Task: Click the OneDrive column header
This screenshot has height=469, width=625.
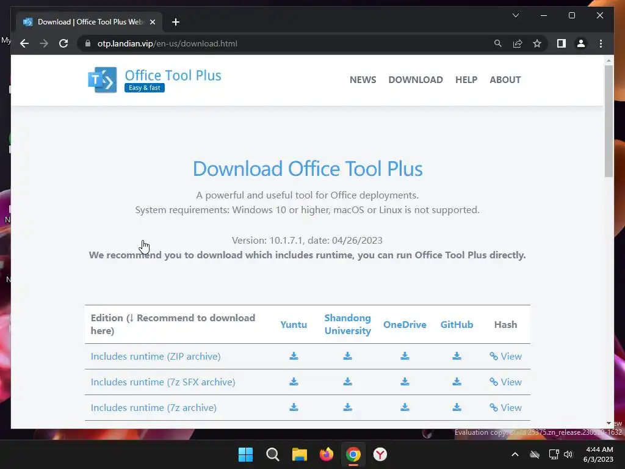Action: [x=405, y=324]
